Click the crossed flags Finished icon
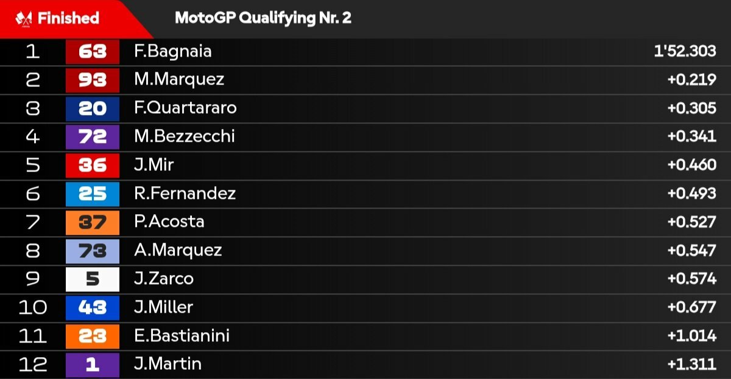 [x=24, y=18]
